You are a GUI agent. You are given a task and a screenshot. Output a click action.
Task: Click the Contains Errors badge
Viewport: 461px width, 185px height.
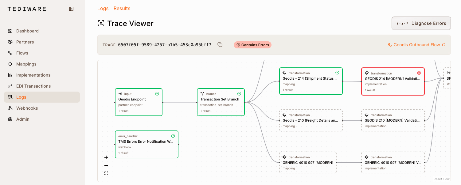[x=252, y=45]
